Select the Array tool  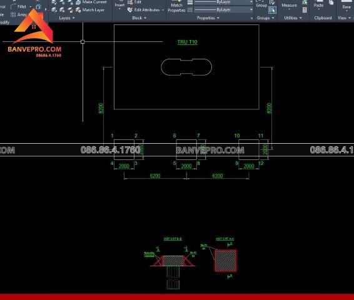pyautogui.click(x=19, y=14)
